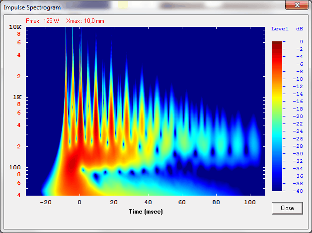Click the -40 dB legend value
The width and height of the screenshot is (312, 233).
pyautogui.click(x=298, y=191)
